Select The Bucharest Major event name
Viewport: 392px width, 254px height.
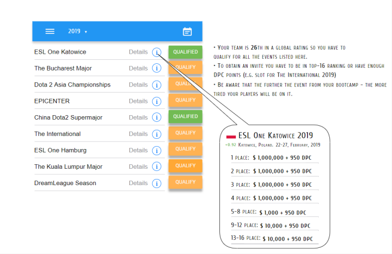coord(63,68)
